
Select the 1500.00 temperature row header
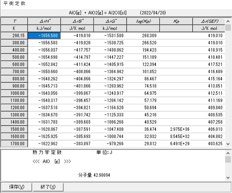coord(14,130)
